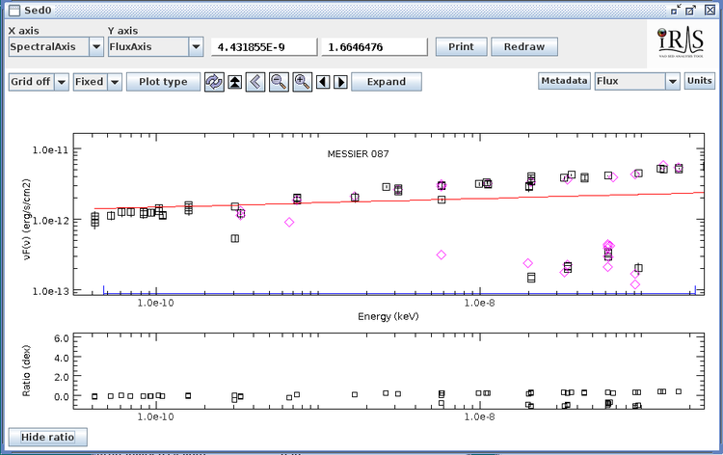Click the νF(ν) (erg/s/cm2) axis label
This screenshot has height=455, width=723.
[27, 220]
